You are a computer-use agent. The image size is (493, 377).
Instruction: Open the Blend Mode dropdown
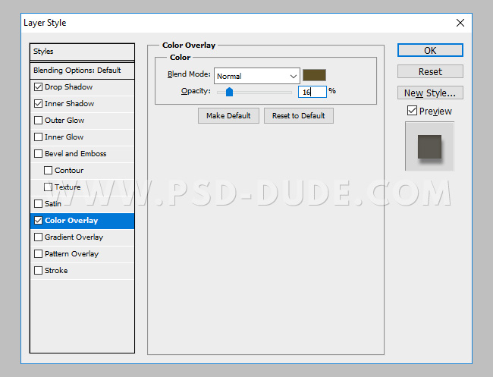tap(257, 76)
